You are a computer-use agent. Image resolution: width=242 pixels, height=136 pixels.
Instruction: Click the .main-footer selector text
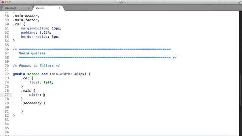pyautogui.click(x=25, y=20)
